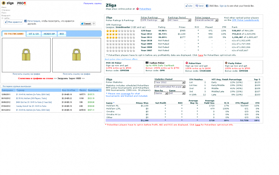This screenshot has height=175, width=279.
Task: Click Facebook Like button on Zliga page
Action: [189, 6]
